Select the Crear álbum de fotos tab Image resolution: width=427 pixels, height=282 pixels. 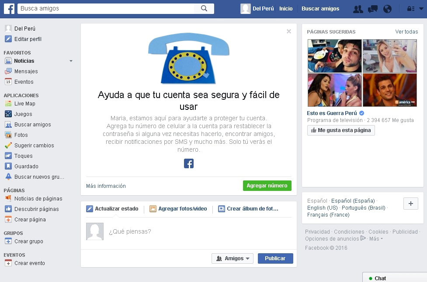point(248,209)
